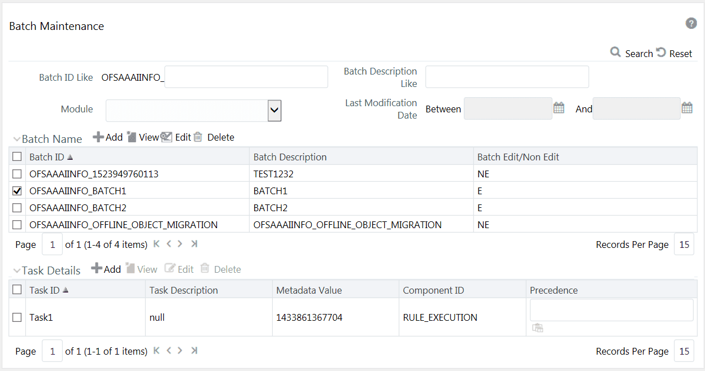Click the Task Details Records Per Page field

tap(684, 351)
